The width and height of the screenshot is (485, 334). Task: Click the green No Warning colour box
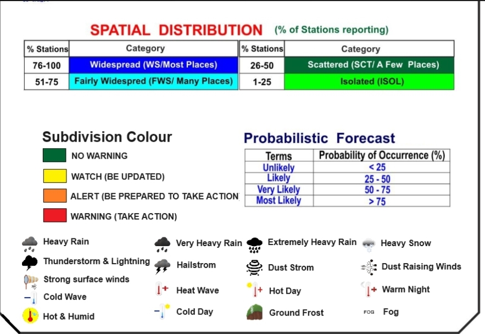click(54, 155)
